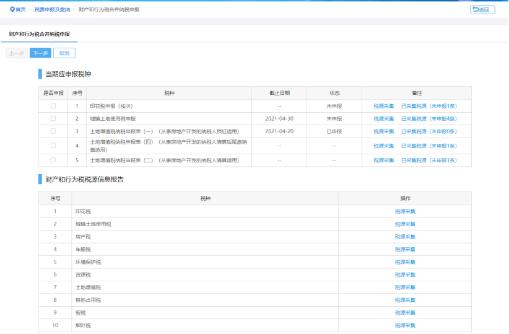This screenshot has width=509, height=334.
Task: Click the 下一步 button
Action: click(x=40, y=53)
